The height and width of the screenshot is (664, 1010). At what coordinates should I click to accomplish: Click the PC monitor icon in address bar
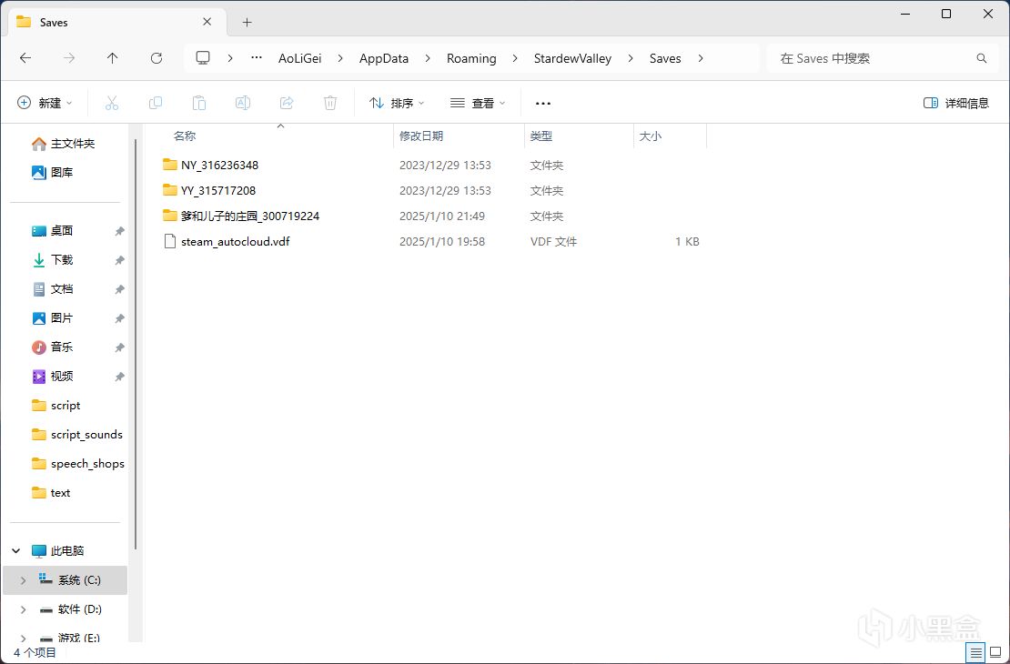coord(203,58)
